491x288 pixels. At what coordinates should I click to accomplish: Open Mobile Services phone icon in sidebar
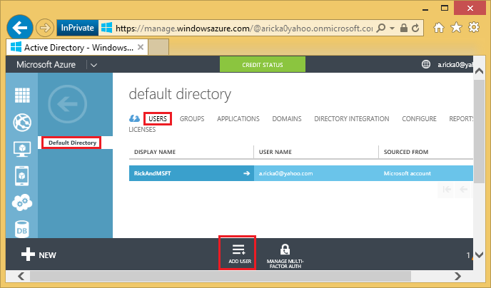[x=22, y=176]
